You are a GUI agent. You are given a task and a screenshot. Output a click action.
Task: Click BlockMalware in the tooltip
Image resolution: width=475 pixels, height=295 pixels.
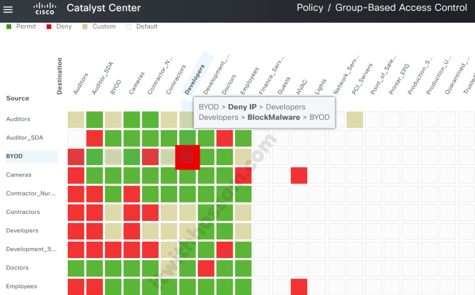click(x=274, y=117)
